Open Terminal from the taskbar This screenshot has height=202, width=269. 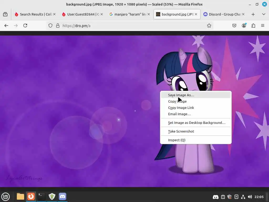tap(41, 196)
